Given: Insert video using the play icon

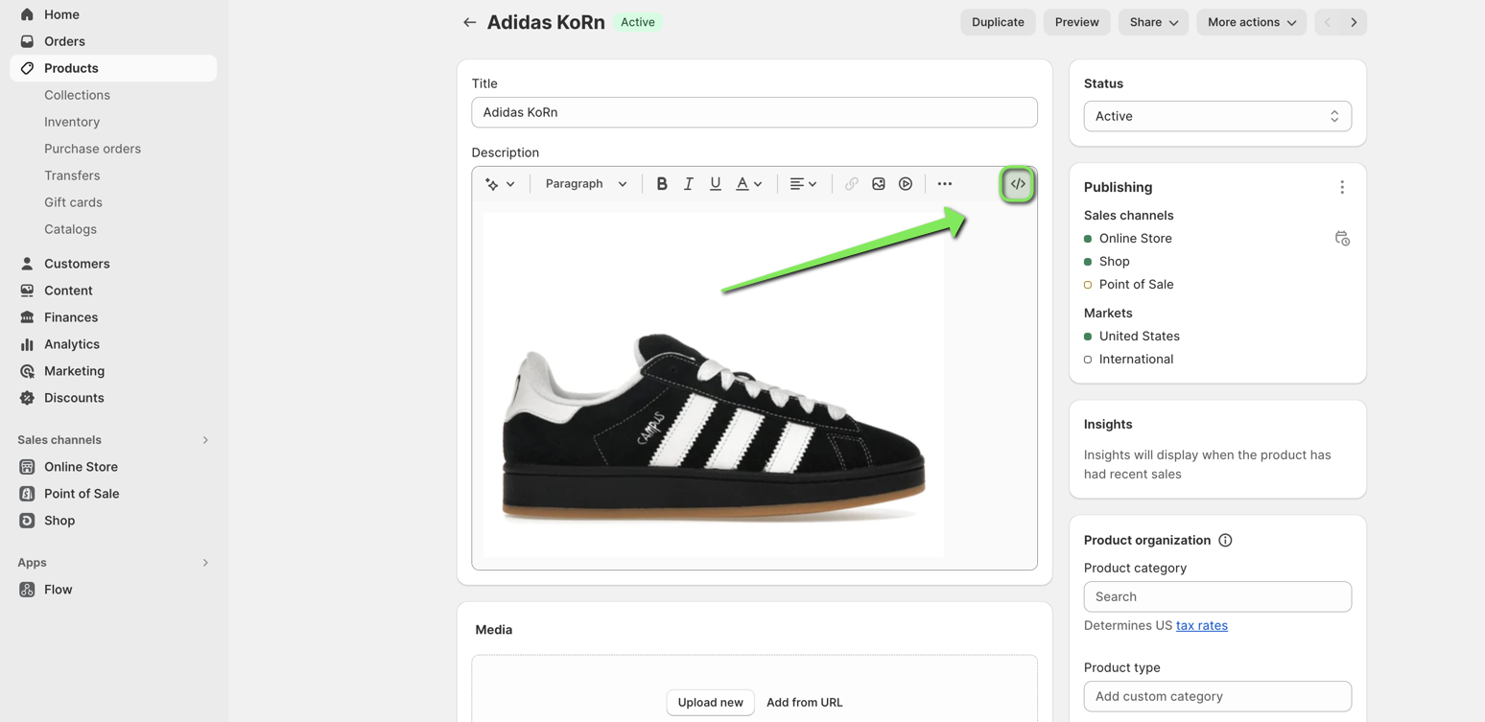Looking at the screenshot, I should coord(906,184).
